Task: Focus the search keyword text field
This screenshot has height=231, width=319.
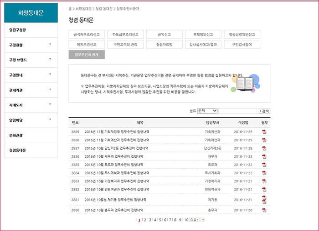Action: click(237, 111)
